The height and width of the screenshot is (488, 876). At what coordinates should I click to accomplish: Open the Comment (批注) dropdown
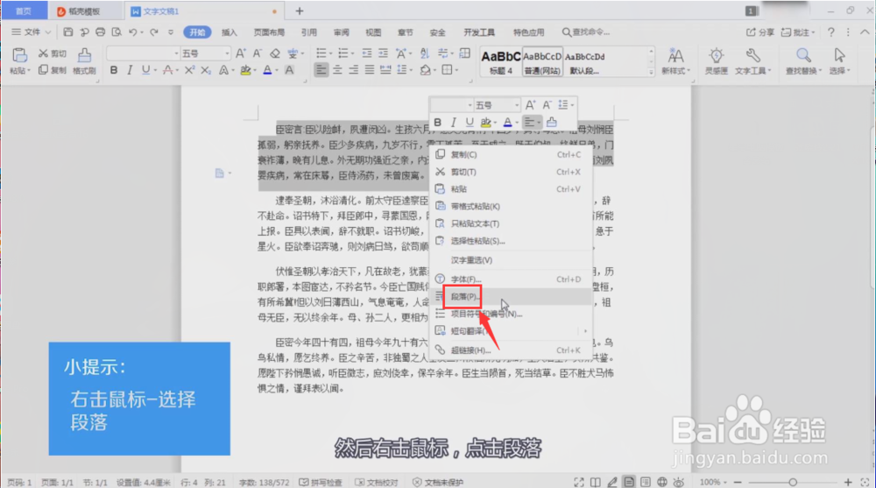pyautogui.click(x=798, y=32)
